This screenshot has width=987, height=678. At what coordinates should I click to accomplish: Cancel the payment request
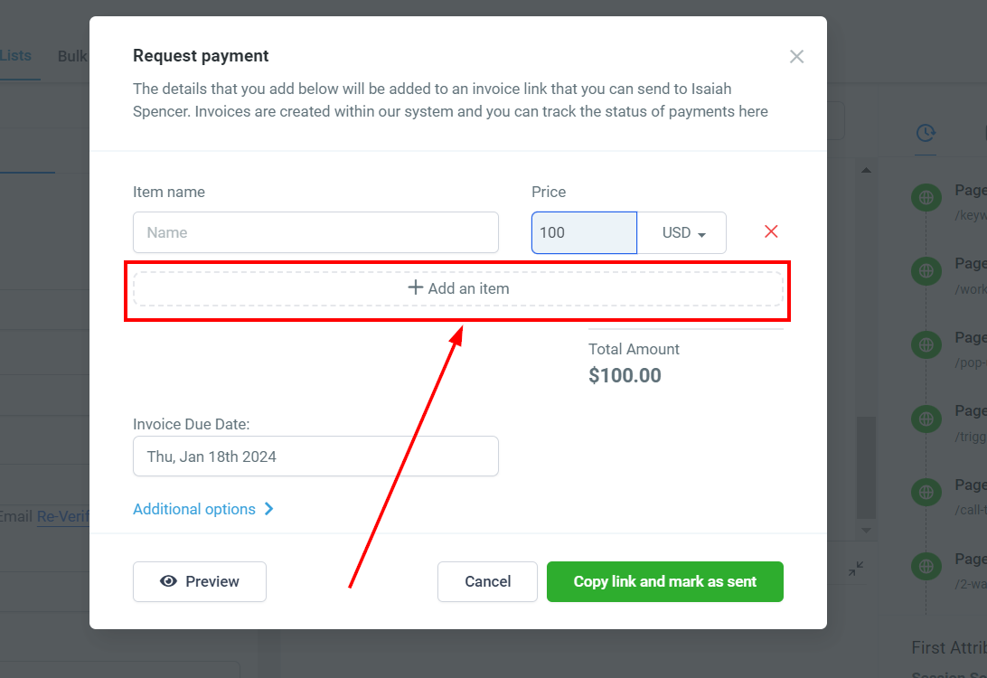click(x=487, y=581)
